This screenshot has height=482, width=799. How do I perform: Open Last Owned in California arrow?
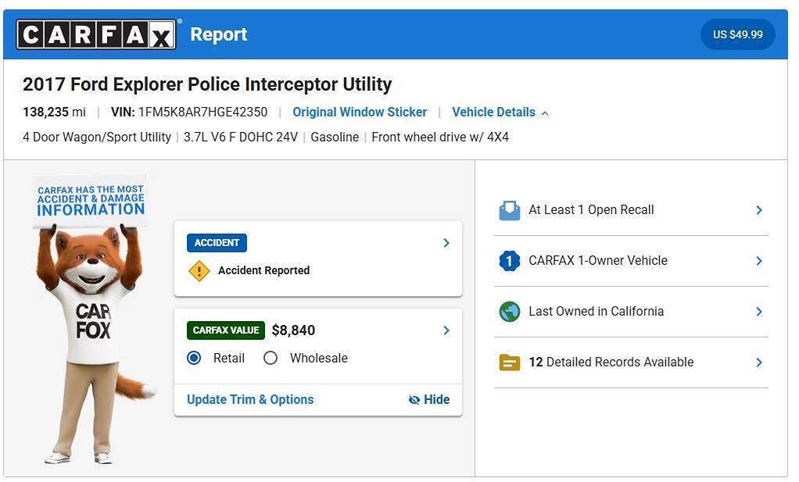pyautogui.click(x=759, y=312)
